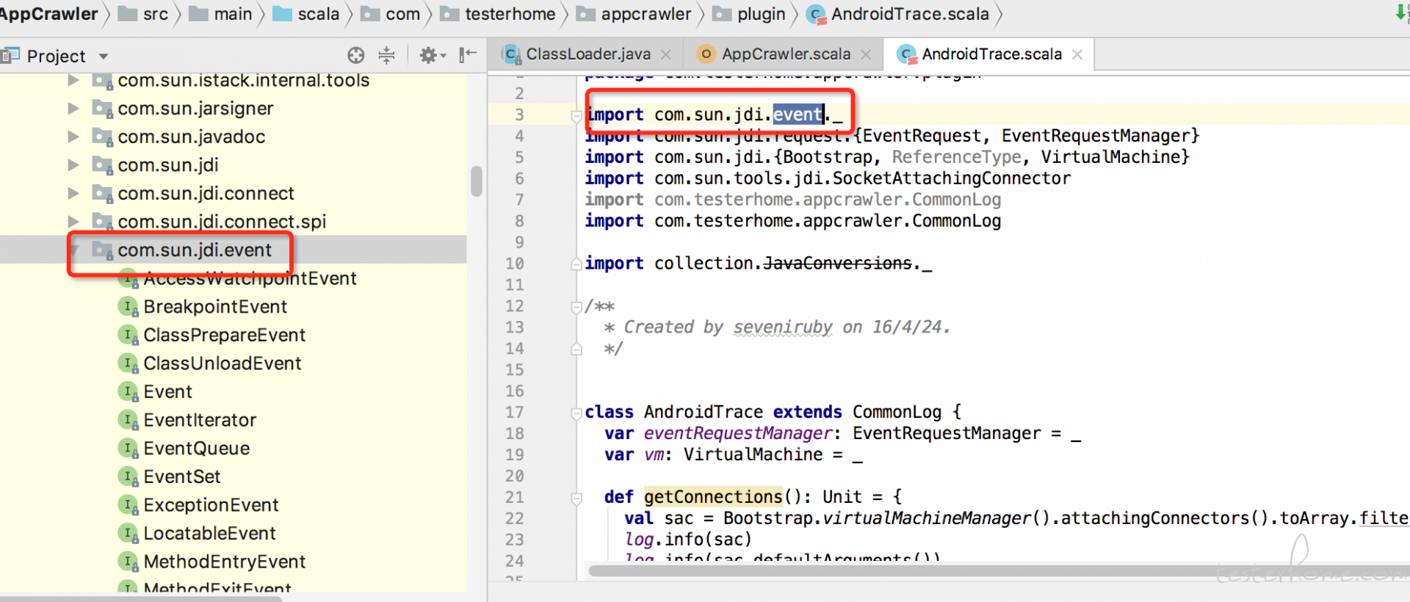Switch to ClassLoader.java tab
Screen dimensions: 1410x602
587,54
